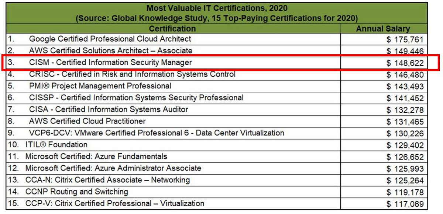Select salary value $ 143,493
The image size is (443, 214).
tap(405, 87)
